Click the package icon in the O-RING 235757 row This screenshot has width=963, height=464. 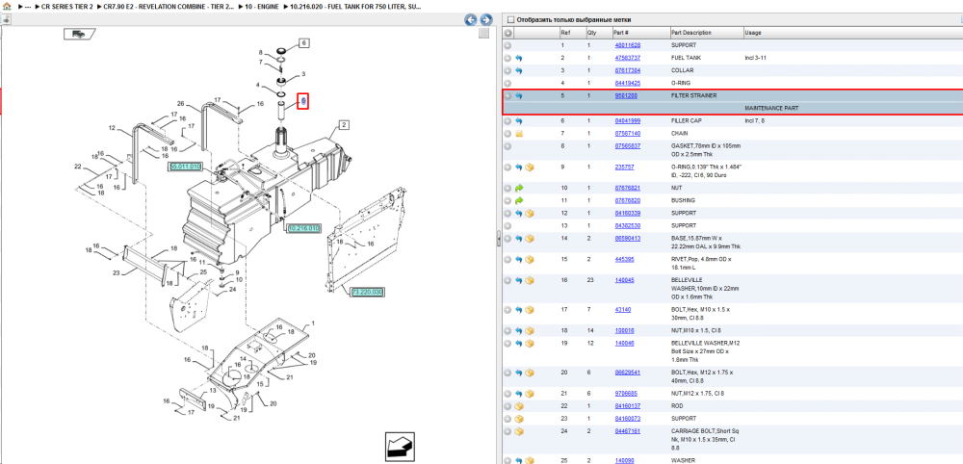click(x=530, y=167)
